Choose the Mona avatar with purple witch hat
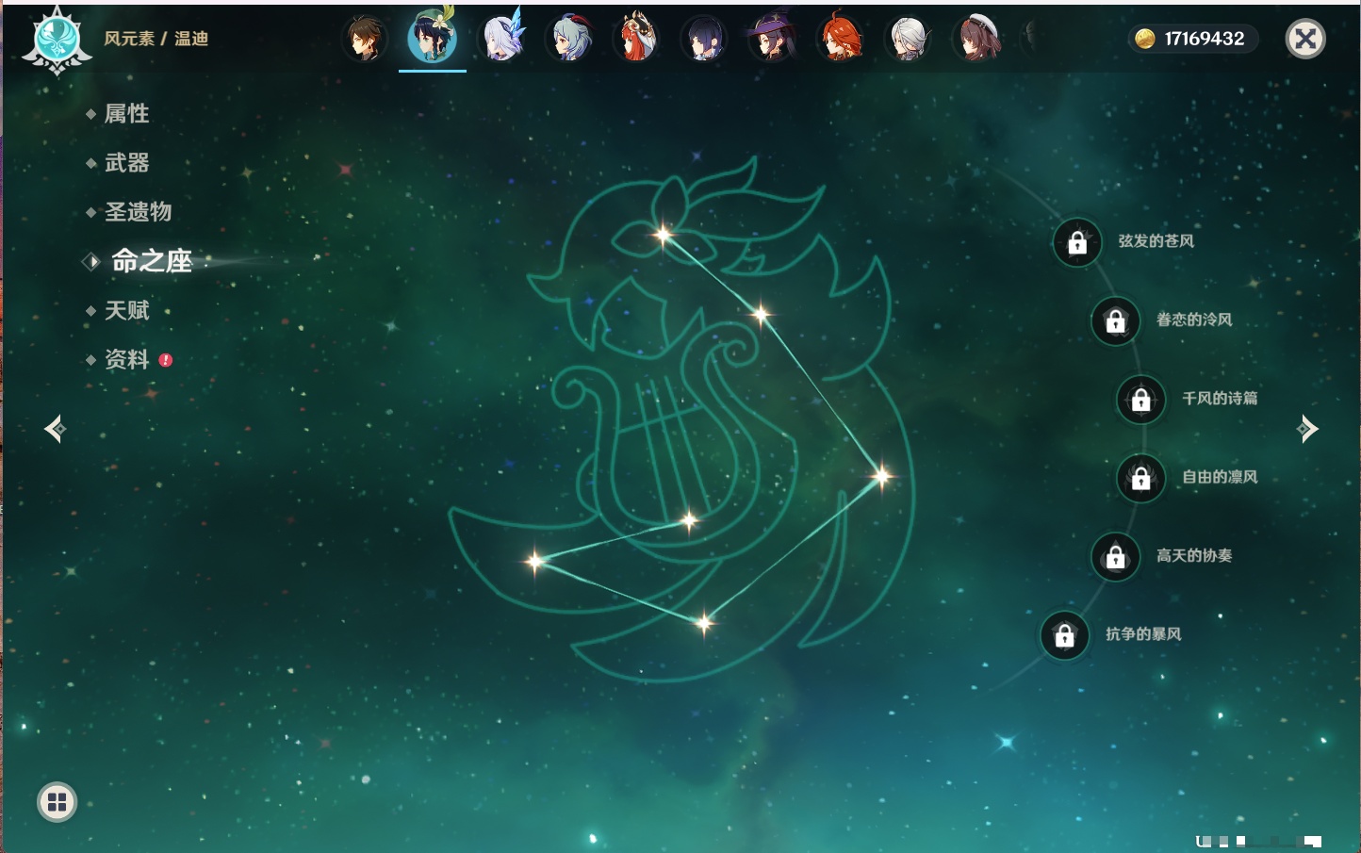Image resolution: width=1361 pixels, height=853 pixels. (x=771, y=39)
